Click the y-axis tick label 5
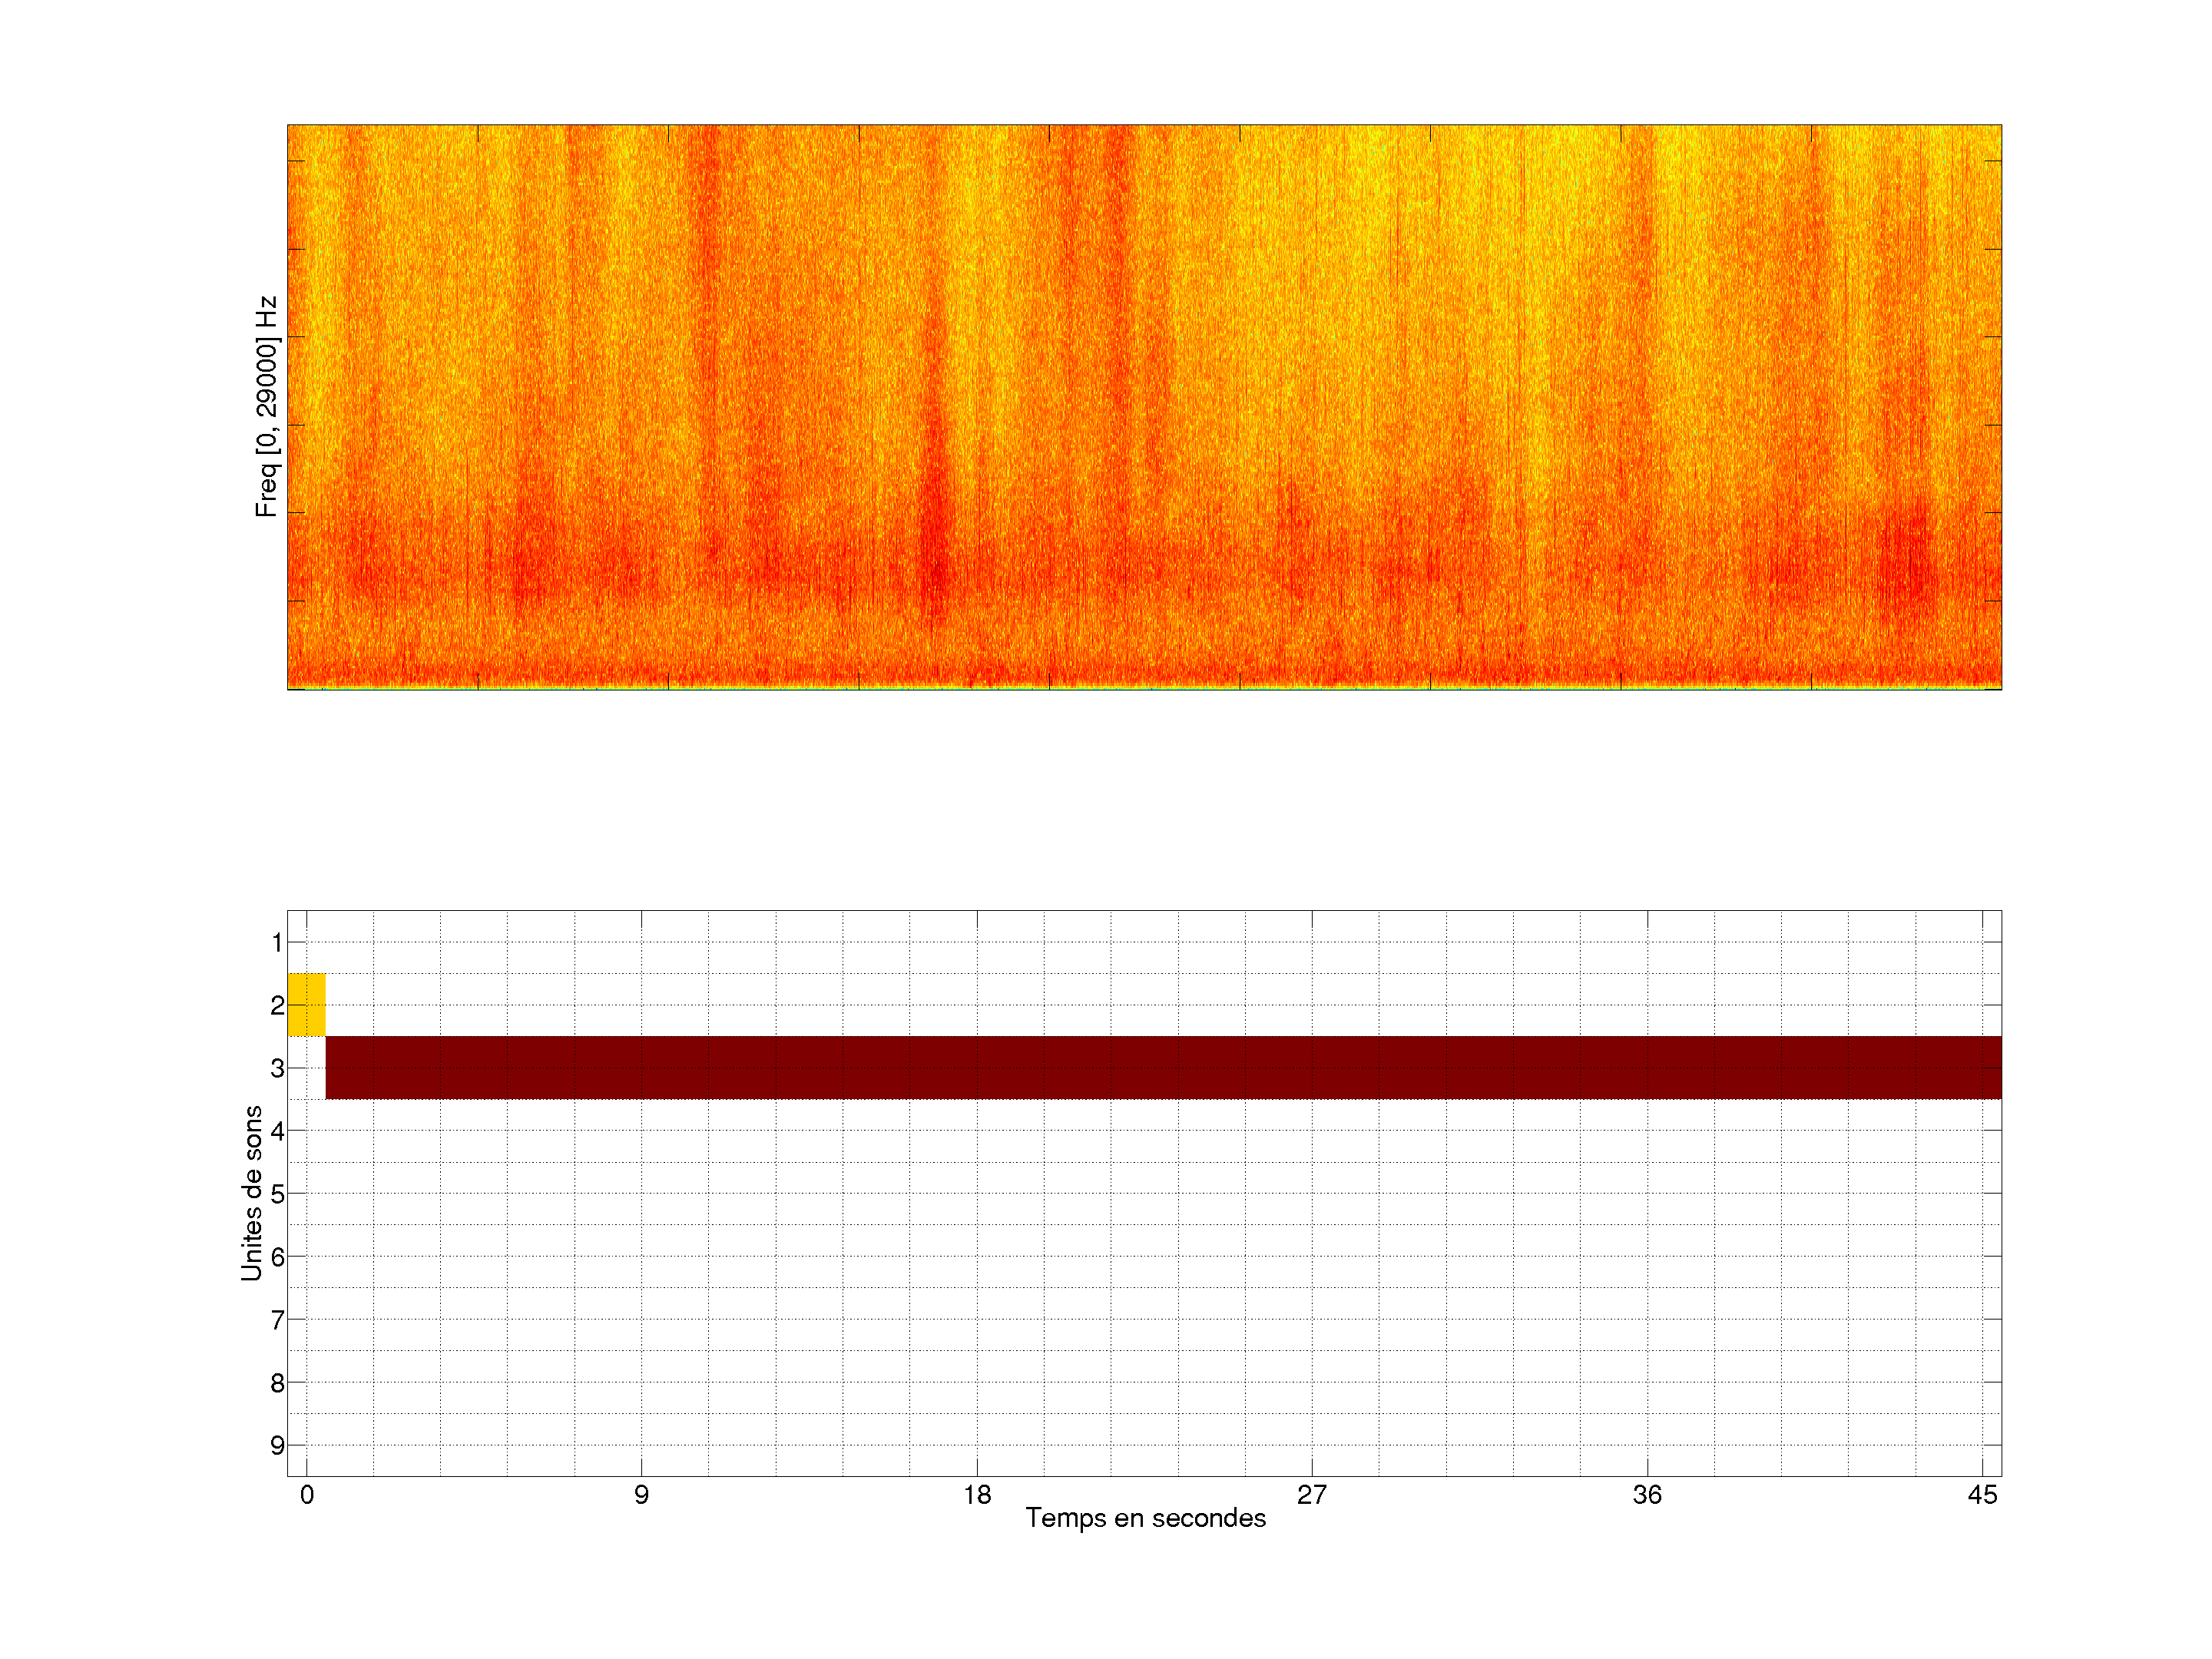 click(x=277, y=1194)
